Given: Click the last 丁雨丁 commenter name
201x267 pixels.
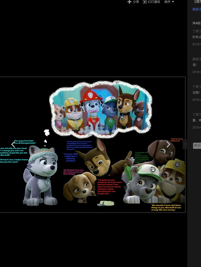Looking at the screenshot, I should (197, 115).
